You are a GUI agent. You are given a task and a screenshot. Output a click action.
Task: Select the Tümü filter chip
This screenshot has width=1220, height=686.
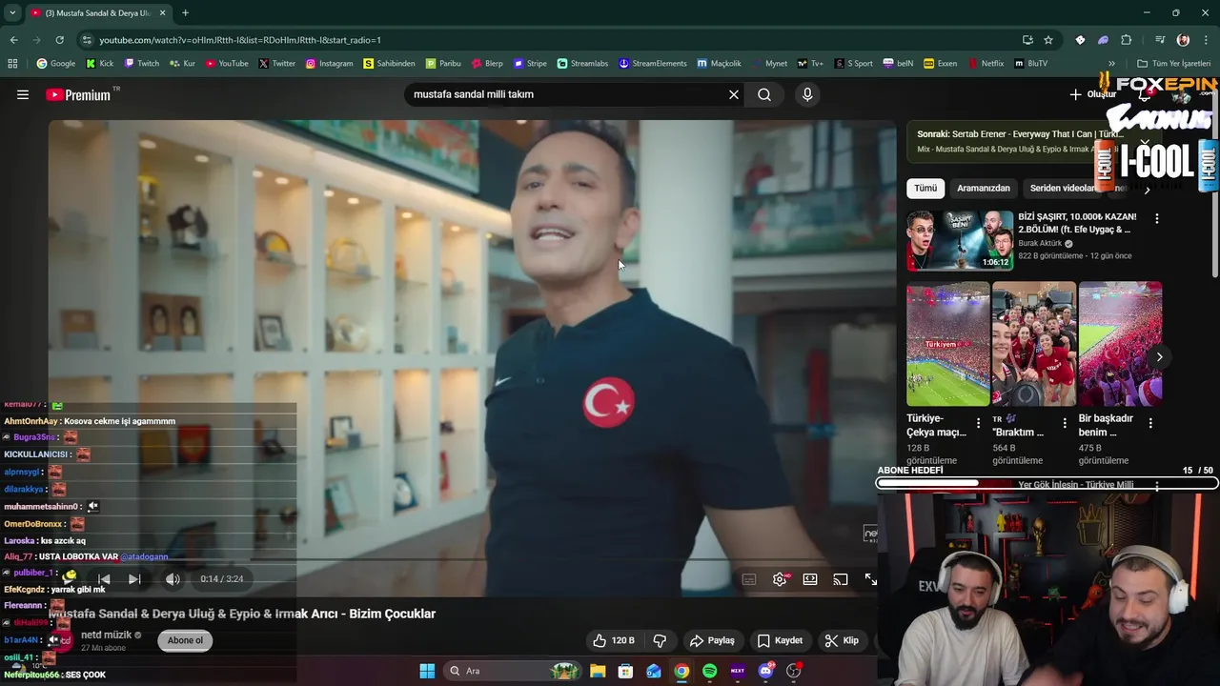925,188
